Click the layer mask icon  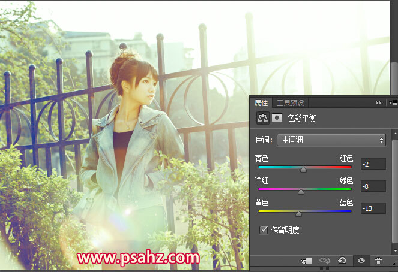[x=277, y=118]
